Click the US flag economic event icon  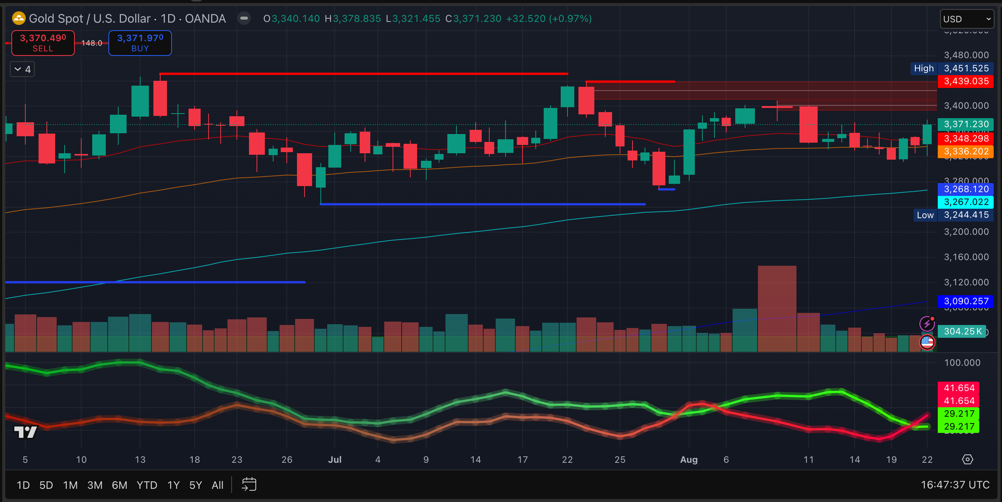pyautogui.click(x=926, y=342)
